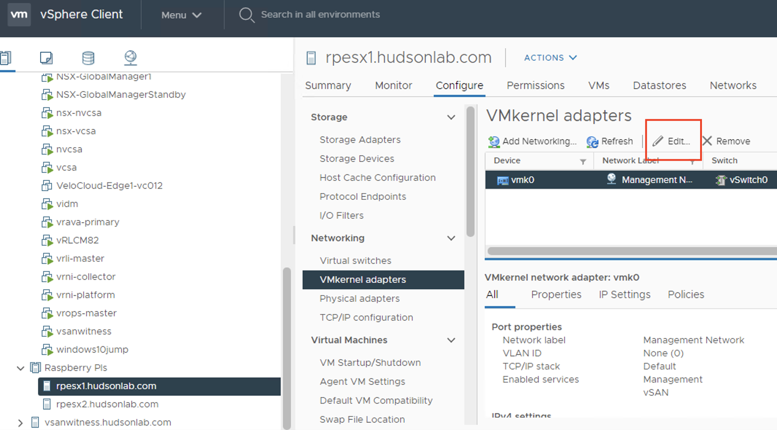Screen dimensions: 777x430
Task: Click the vsanwitness VM icon
Action: [47, 332]
